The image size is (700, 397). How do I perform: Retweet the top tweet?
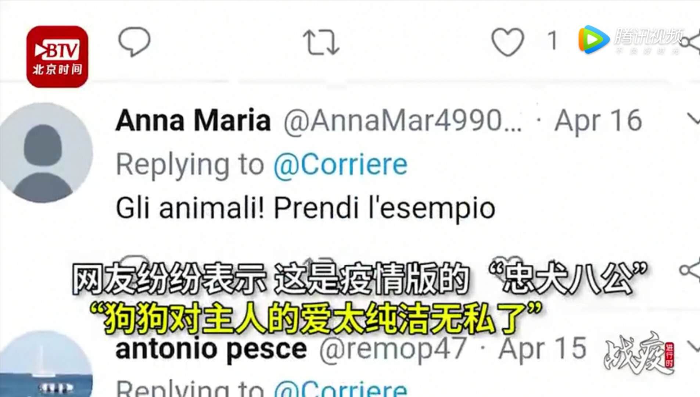321,42
